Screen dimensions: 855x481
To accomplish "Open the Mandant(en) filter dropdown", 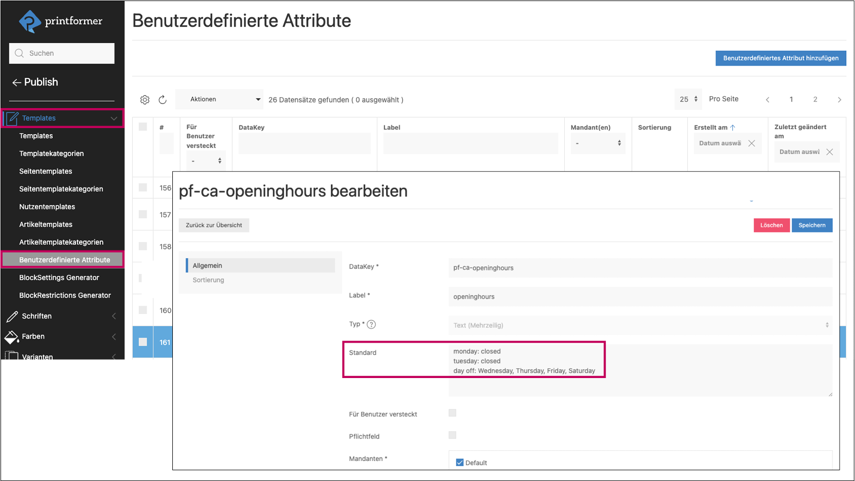I will tap(598, 143).
